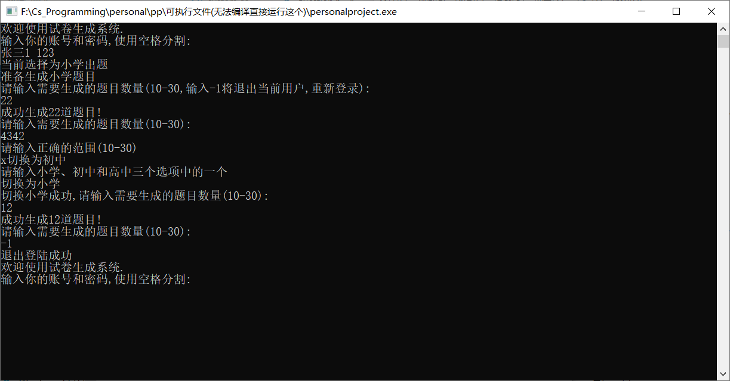Close the personalproject.exe console window

pos(711,11)
